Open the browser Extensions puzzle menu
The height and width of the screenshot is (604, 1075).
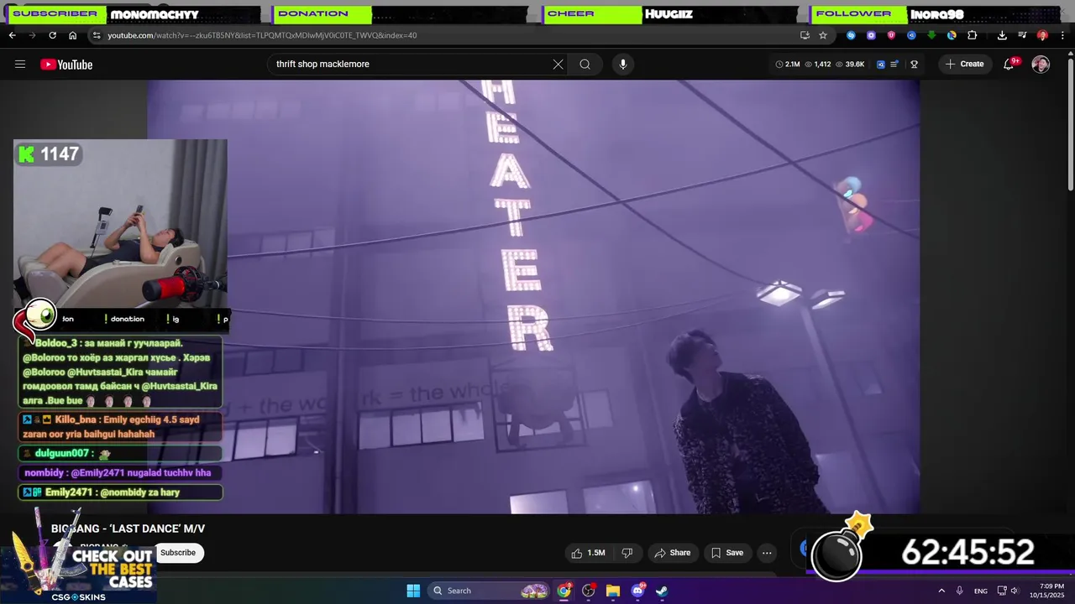[973, 35]
